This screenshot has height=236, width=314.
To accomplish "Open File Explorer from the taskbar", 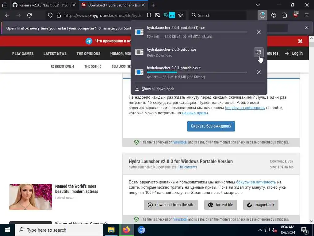I will click(111, 230).
